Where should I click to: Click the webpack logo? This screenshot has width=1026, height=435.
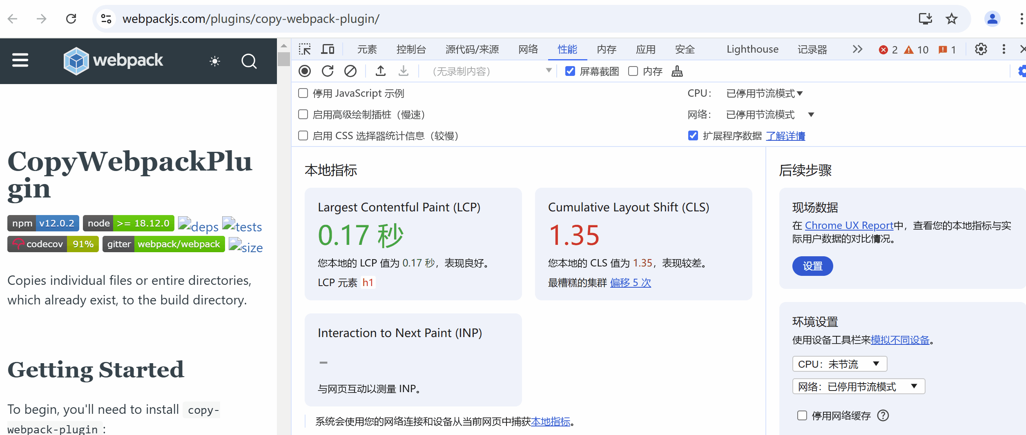[x=113, y=61]
